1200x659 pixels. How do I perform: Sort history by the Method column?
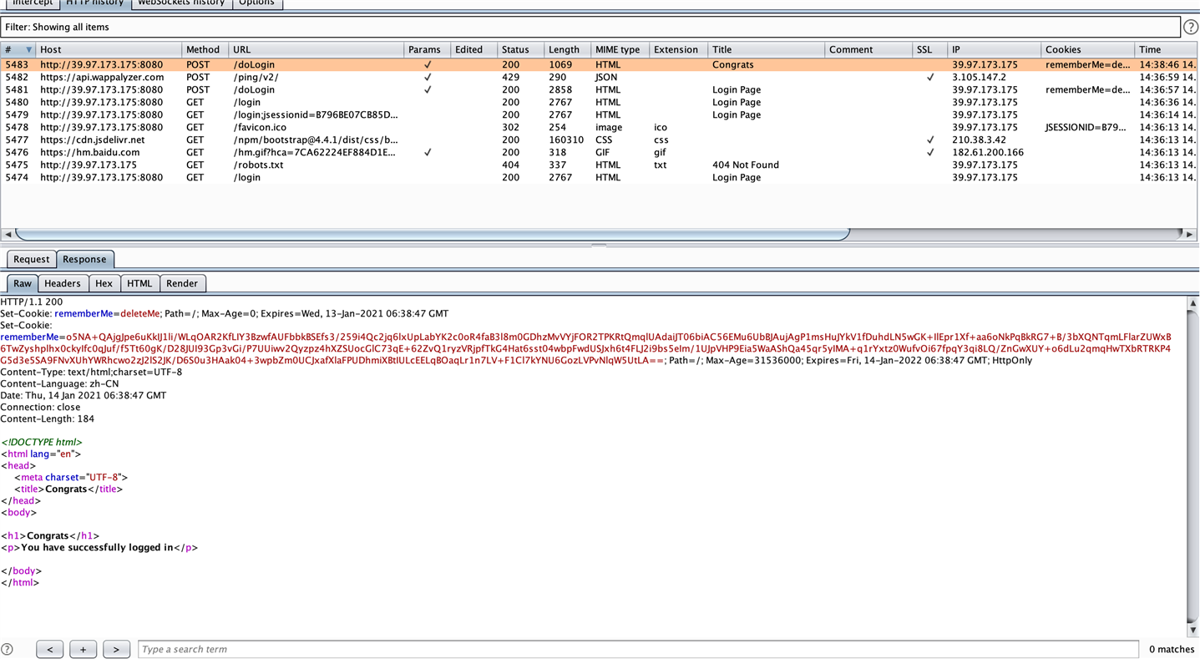(205, 50)
